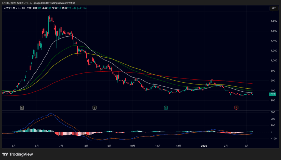The height and width of the screenshot is (160, 281).
Task: Click the 8月 label on time axis
Action: tap(86, 146)
